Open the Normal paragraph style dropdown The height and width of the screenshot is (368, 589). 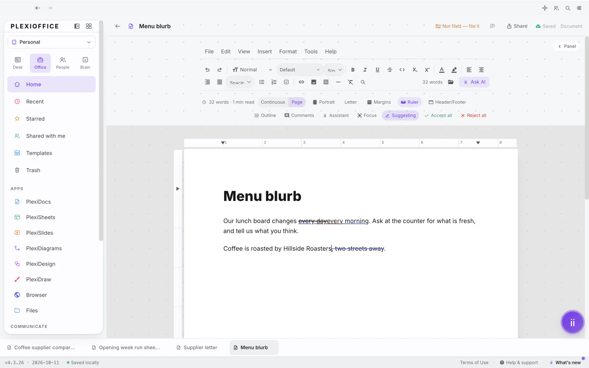click(252, 70)
